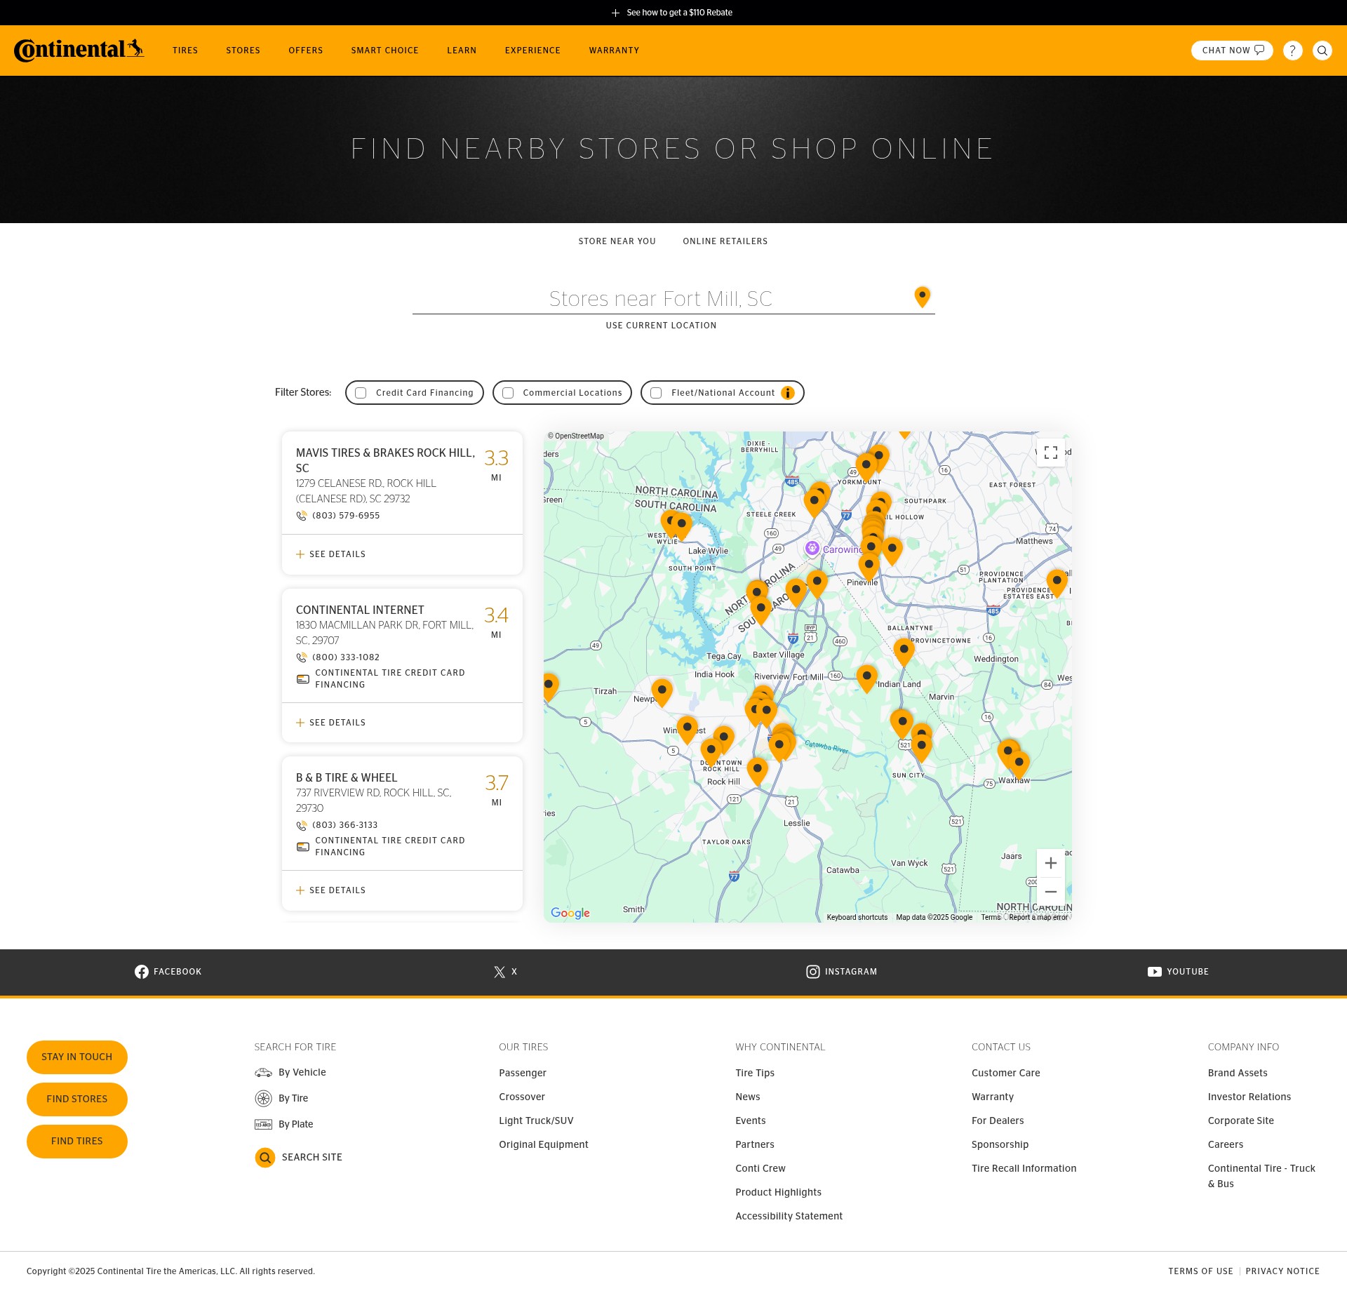1347x1291 pixels.
Task: Zoom in on the map
Action: click(1051, 863)
